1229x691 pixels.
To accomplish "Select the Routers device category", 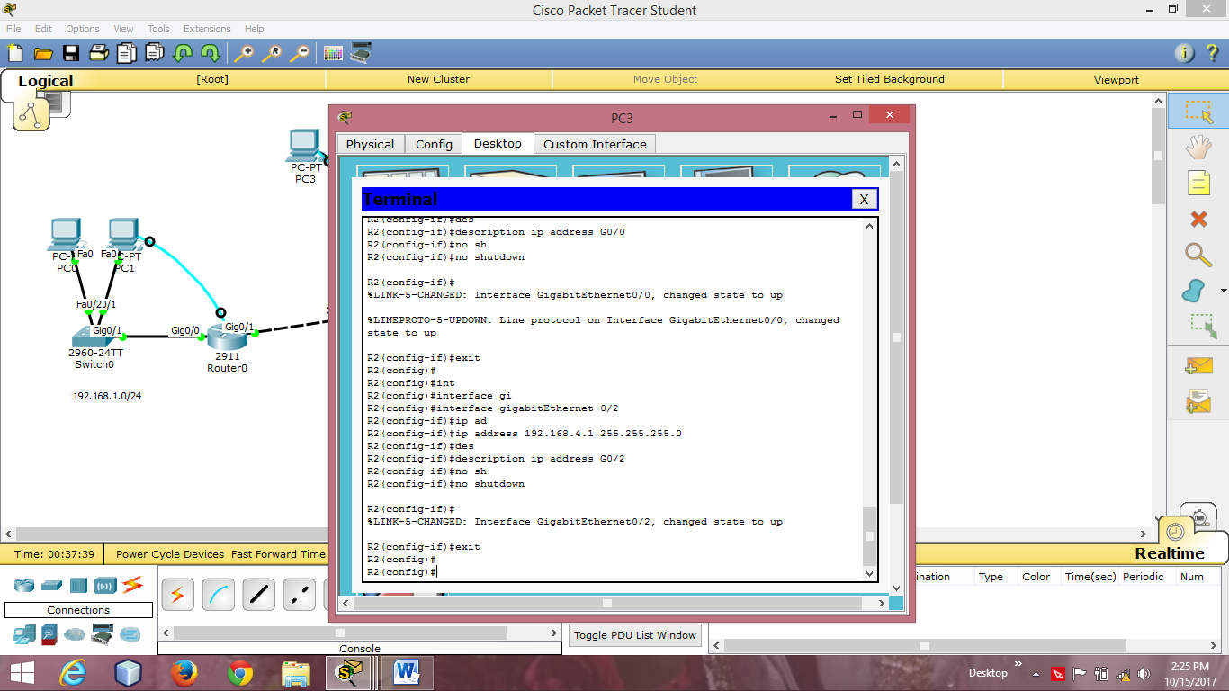I will pyautogui.click(x=24, y=585).
